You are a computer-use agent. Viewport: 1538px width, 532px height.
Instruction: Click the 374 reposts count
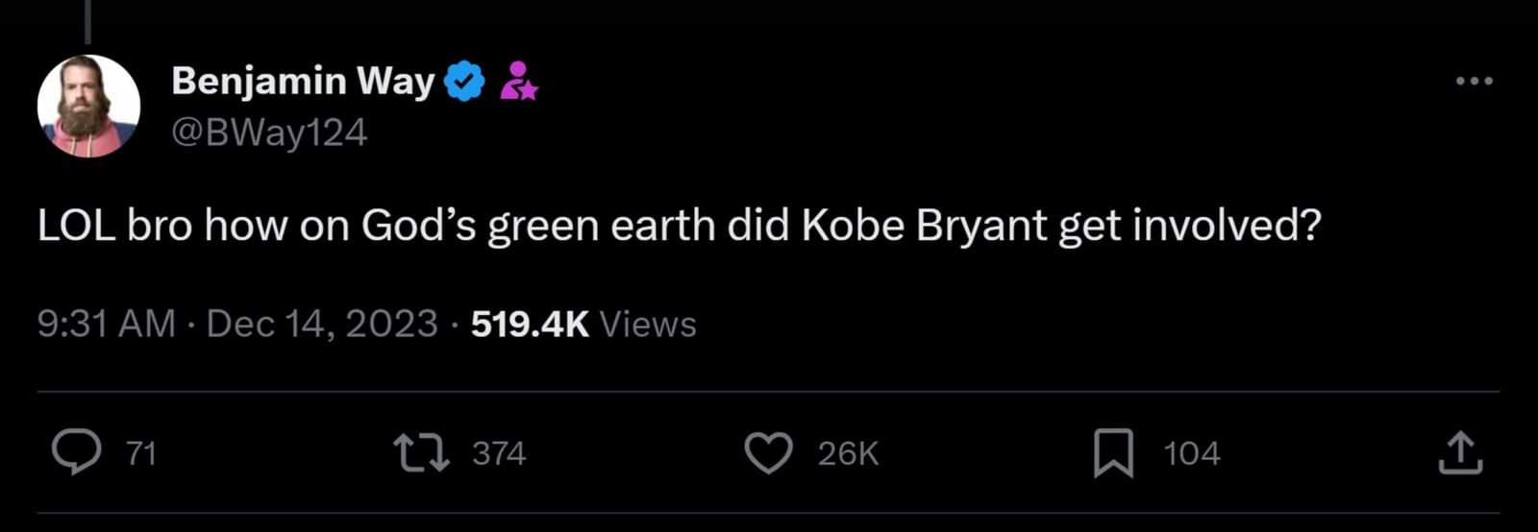[499, 453]
